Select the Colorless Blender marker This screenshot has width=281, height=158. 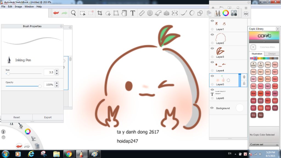pos(253,47)
